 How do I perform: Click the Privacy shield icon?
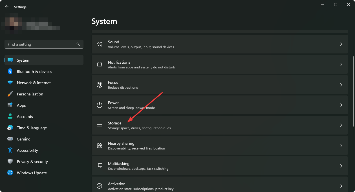pos(10,162)
